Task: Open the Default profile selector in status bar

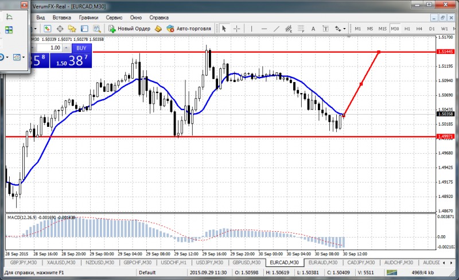Action: (x=147, y=273)
